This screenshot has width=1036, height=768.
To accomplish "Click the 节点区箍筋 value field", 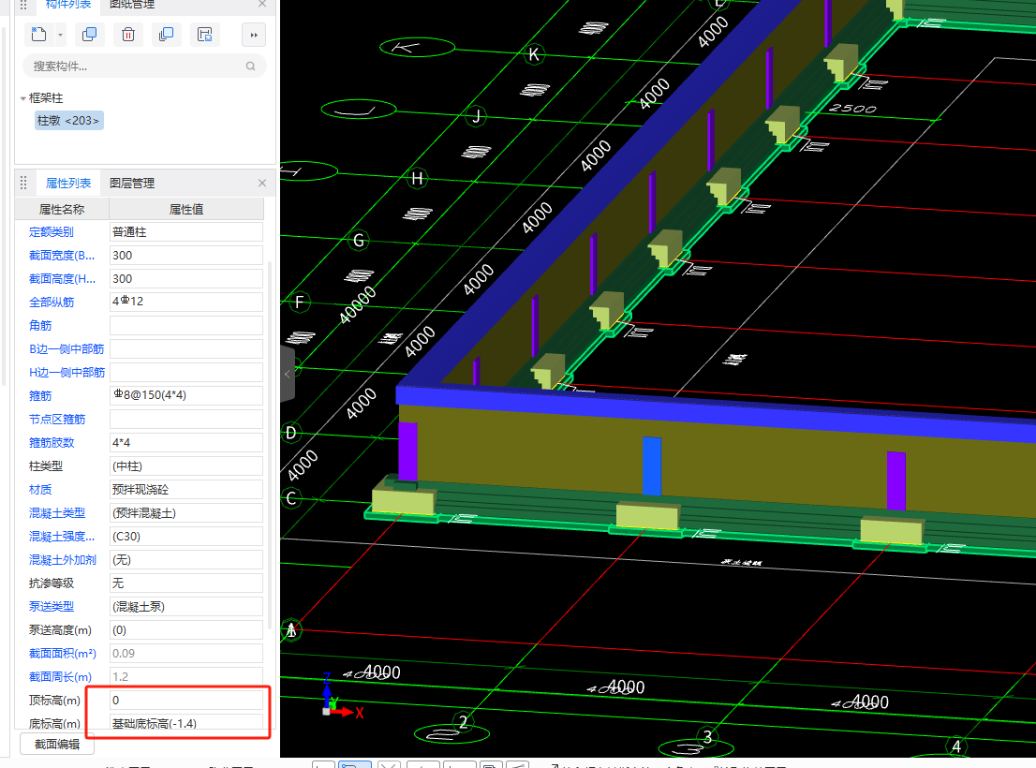I will pos(186,420).
